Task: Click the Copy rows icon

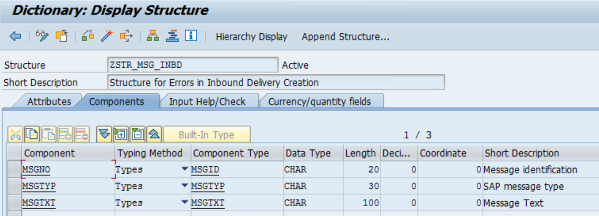Action: click(32, 134)
